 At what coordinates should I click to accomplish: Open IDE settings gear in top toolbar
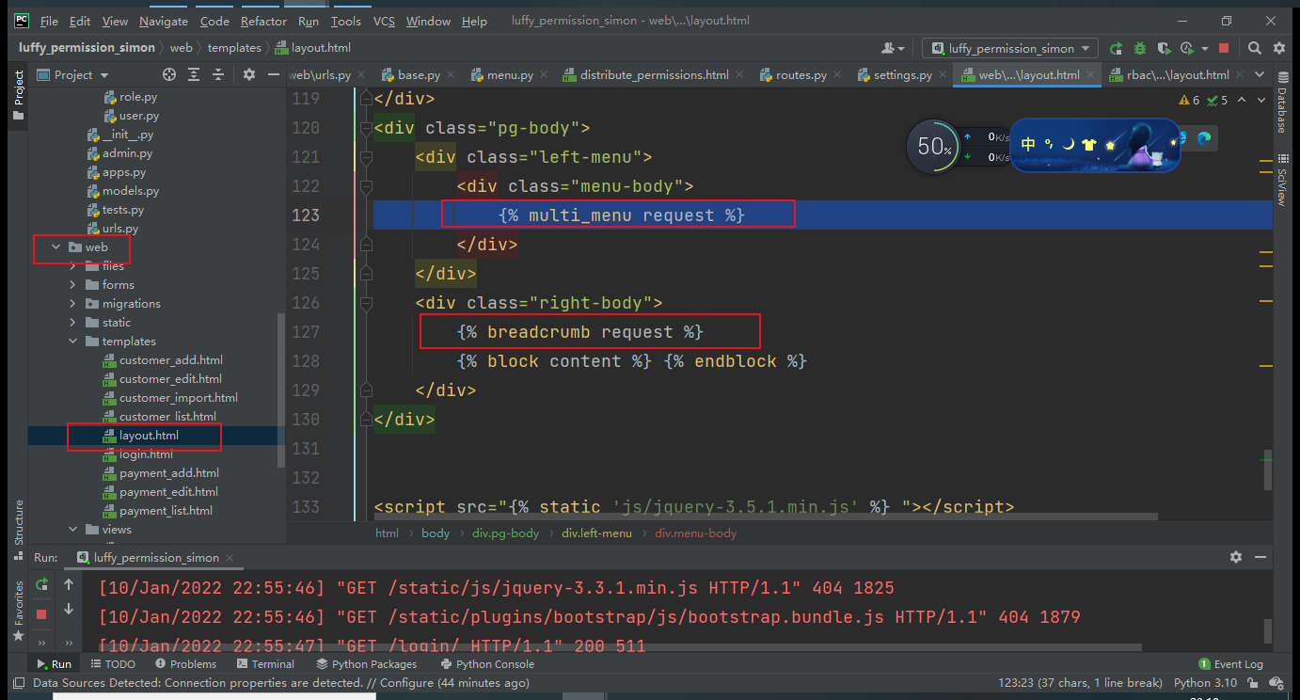pos(1279,48)
